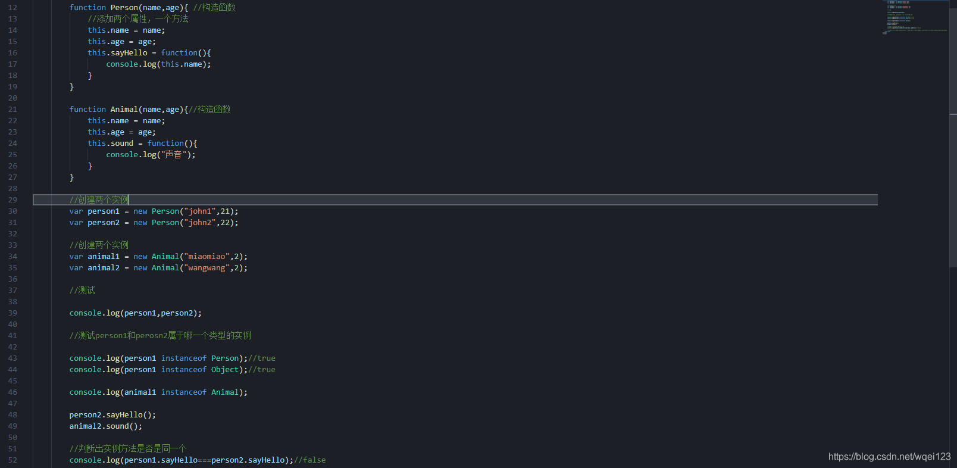Click line number 43 in gutter
957x468 pixels.
pyautogui.click(x=12, y=358)
